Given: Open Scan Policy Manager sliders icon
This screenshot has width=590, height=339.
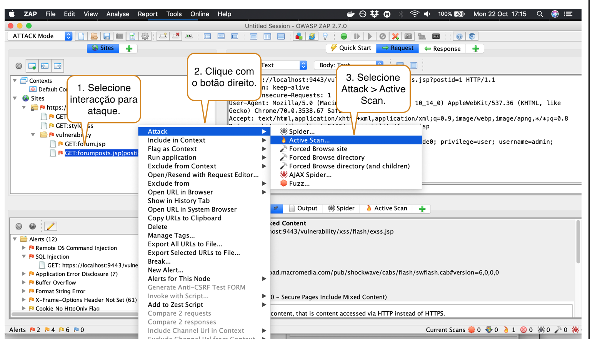Looking at the screenshot, I should click(x=408, y=36).
